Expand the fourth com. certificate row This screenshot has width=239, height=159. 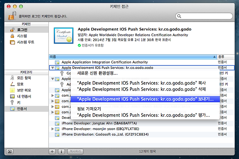(52, 112)
